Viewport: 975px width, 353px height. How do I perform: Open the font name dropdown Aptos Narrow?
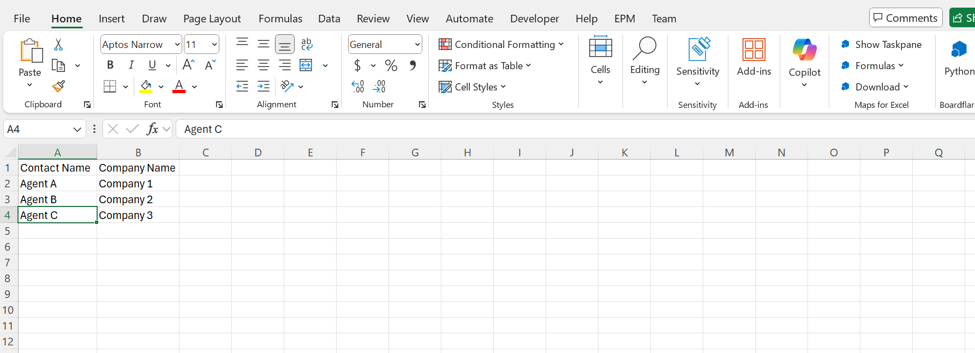[177, 45]
